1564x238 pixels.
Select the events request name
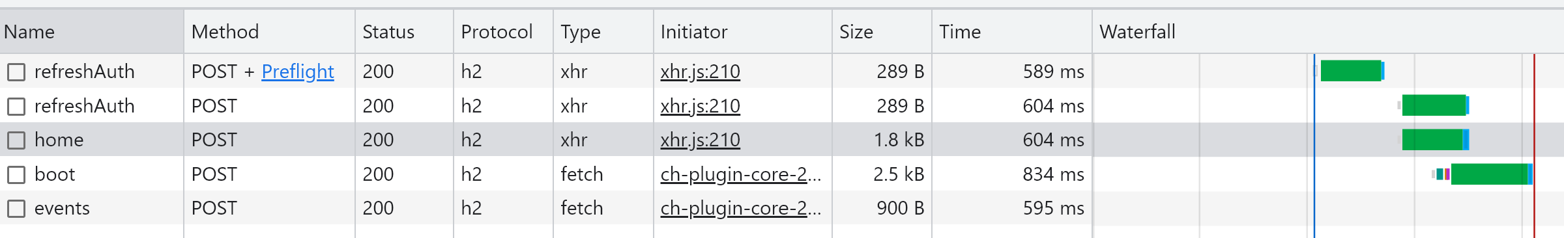pyautogui.click(x=62, y=208)
